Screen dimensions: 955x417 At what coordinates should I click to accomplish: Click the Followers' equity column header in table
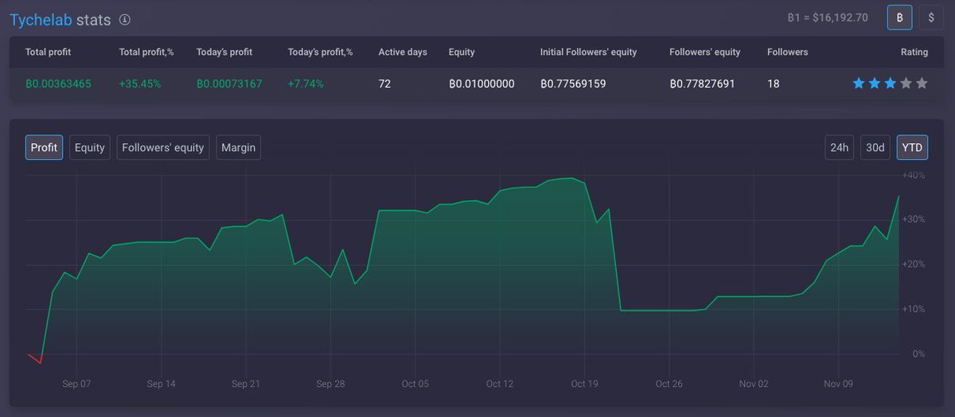(x=705, y=52)
